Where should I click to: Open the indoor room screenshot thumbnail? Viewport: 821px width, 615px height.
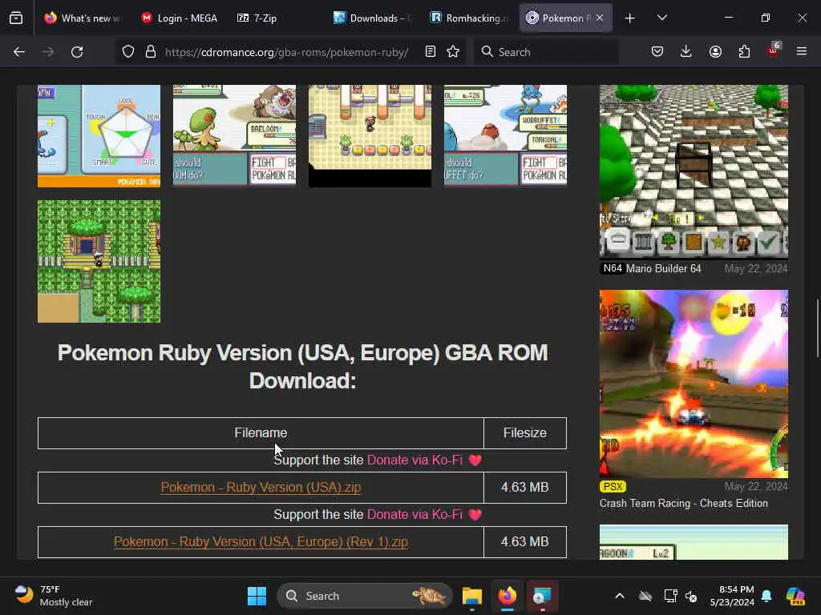[x=370, y=136]
